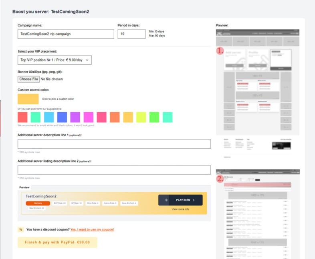
Task: Click the Period in days field
Action: [x=131, y=34]
